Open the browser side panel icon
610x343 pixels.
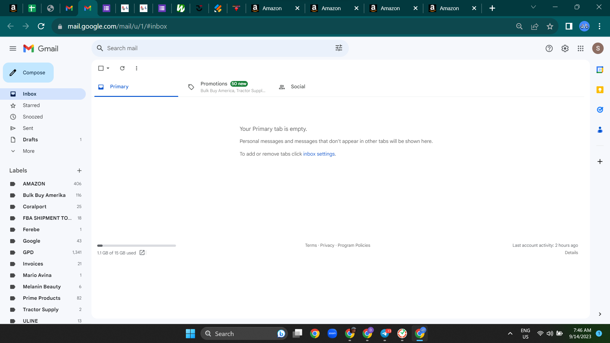(569, 26)
